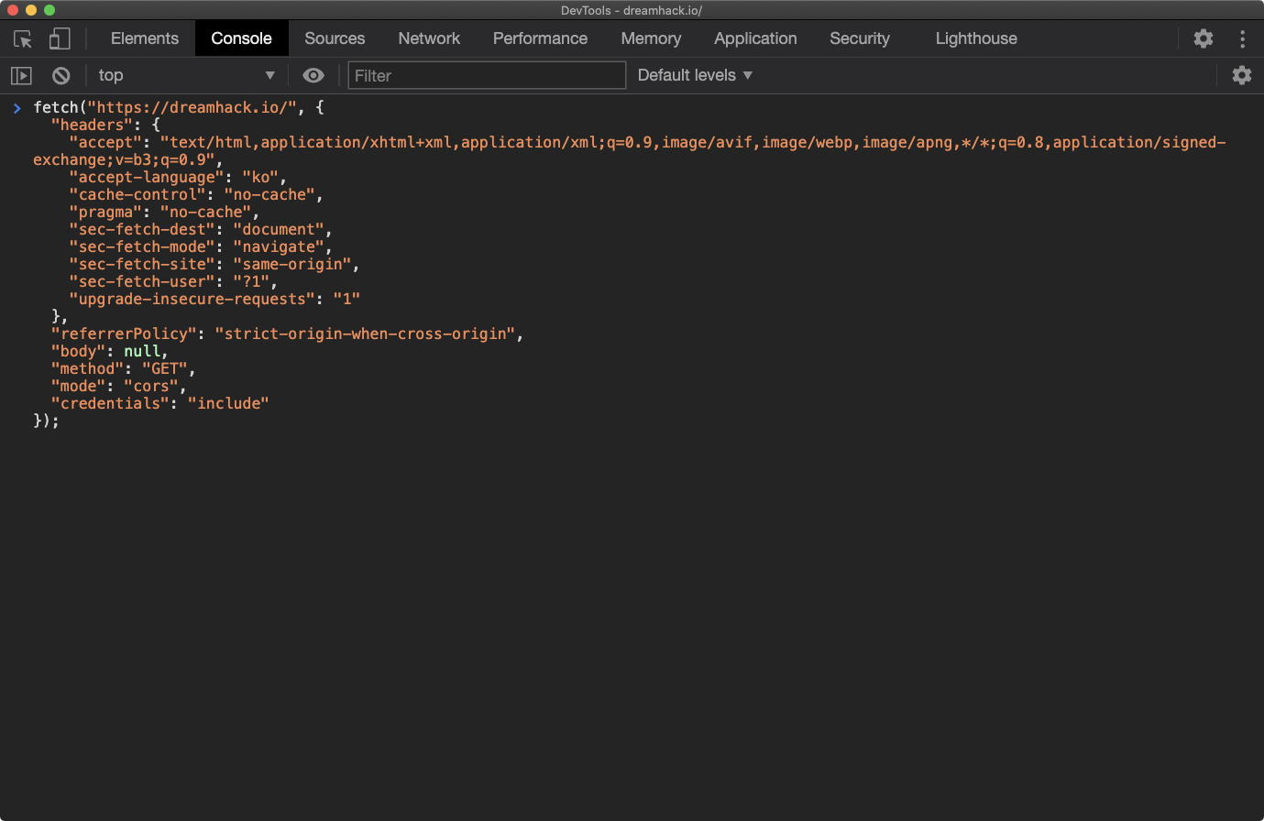This screenshot has width=1264, height=821.
Task: Select the Memory tab
Action: (651, 38)
